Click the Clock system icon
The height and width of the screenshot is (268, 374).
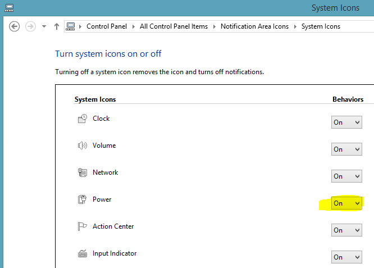click(83, 119)
